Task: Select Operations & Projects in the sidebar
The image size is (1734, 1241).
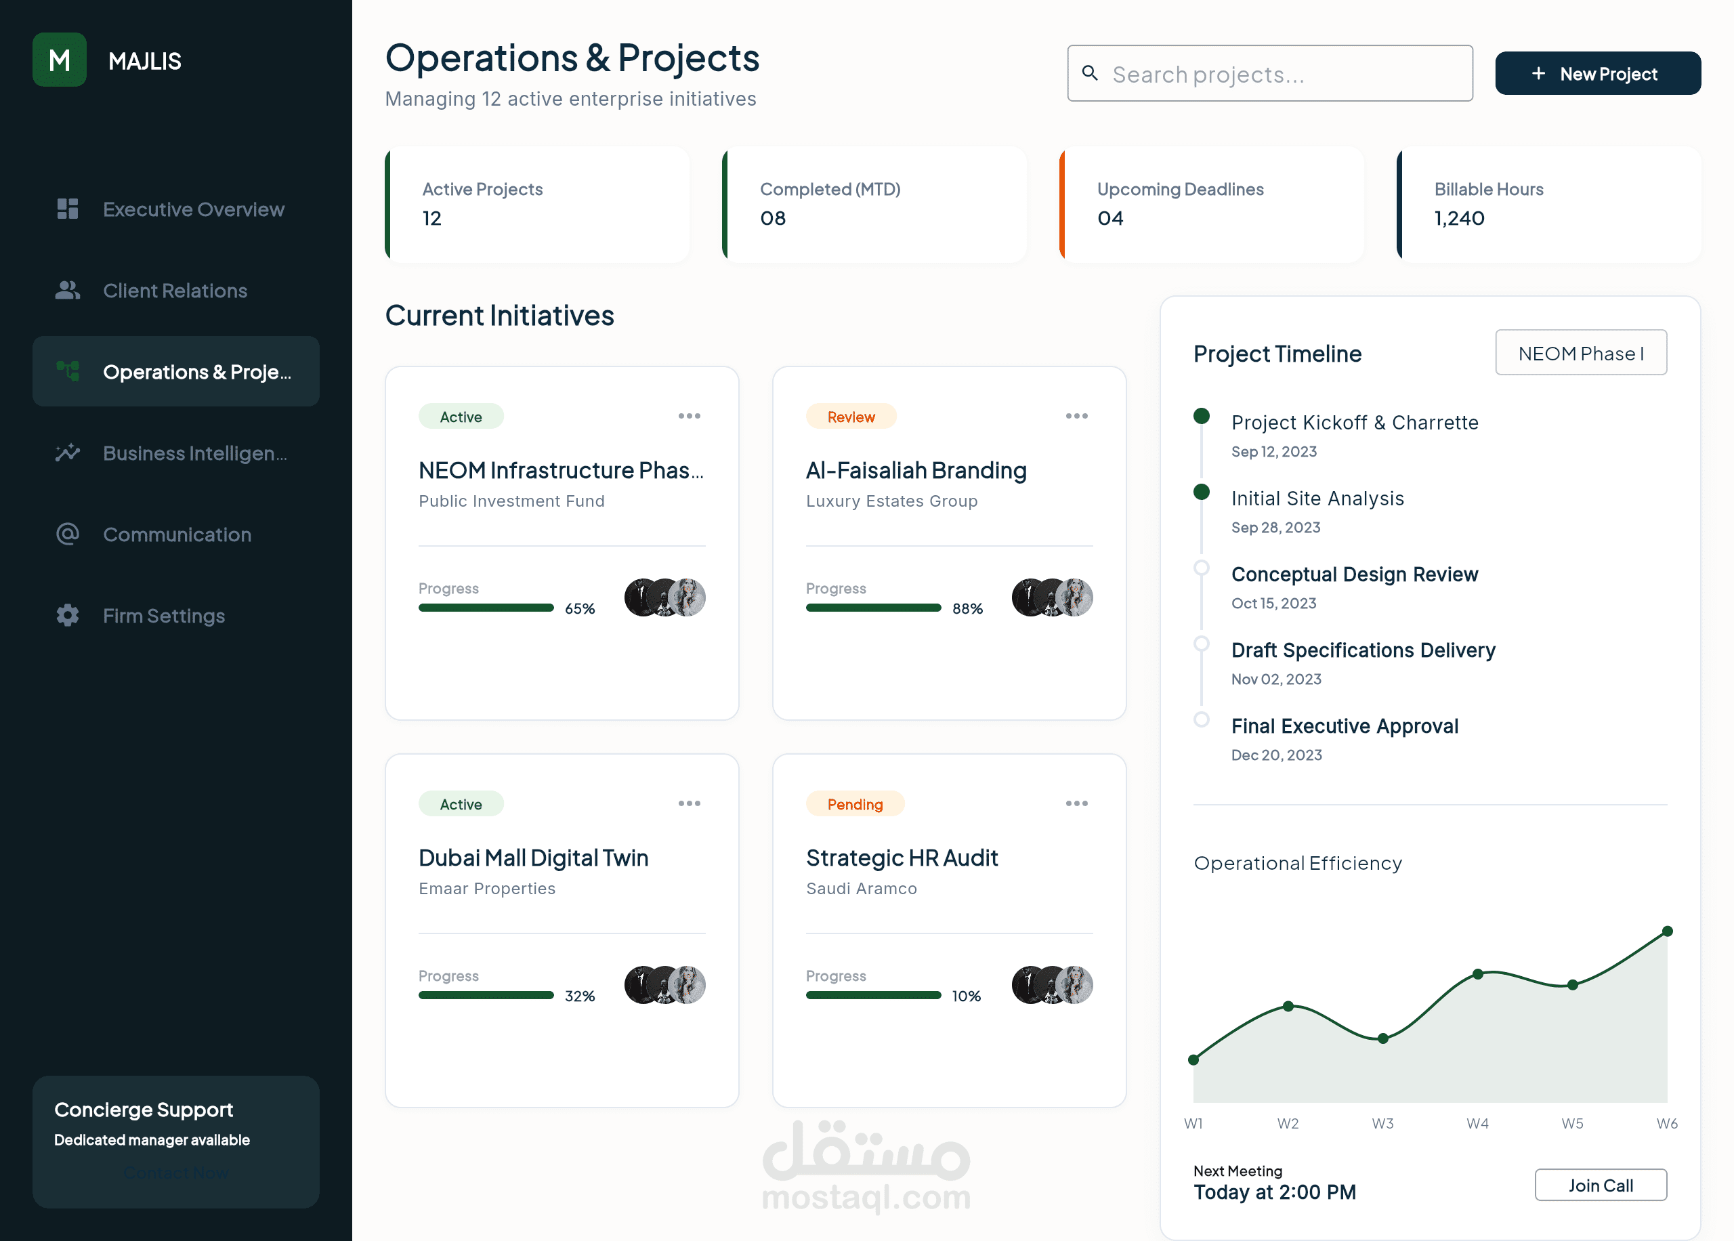Action: click(x=175, y=371)
